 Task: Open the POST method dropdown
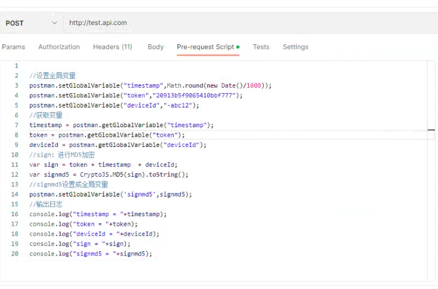point(31,23)
